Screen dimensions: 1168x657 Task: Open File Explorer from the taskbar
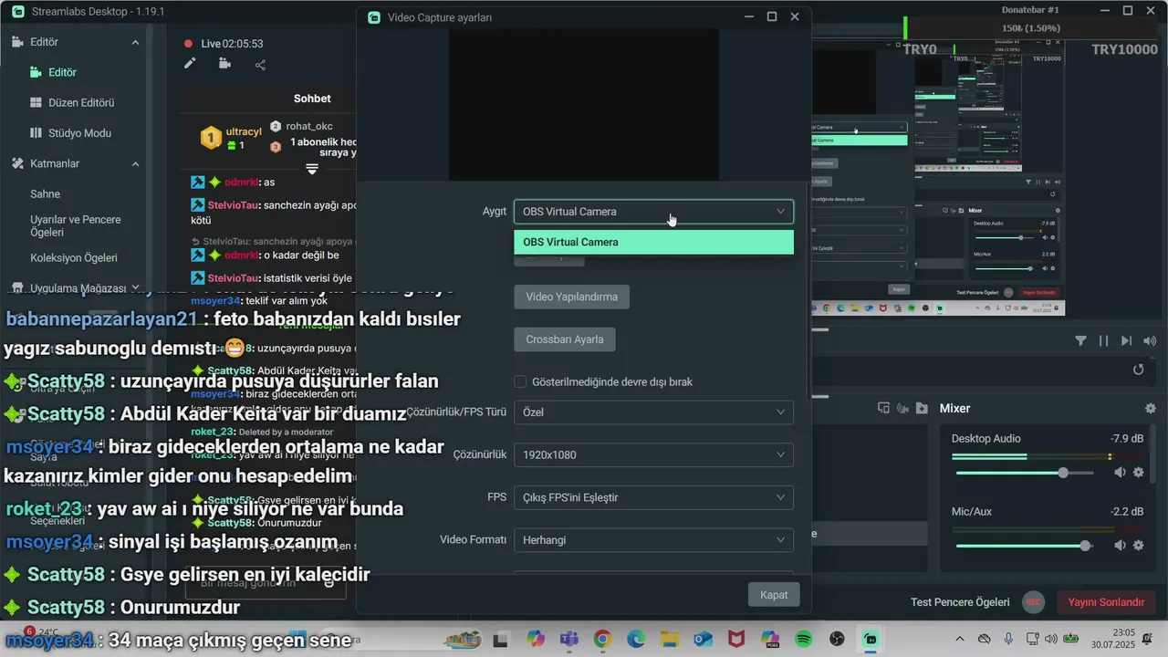(x=670, y=639)
